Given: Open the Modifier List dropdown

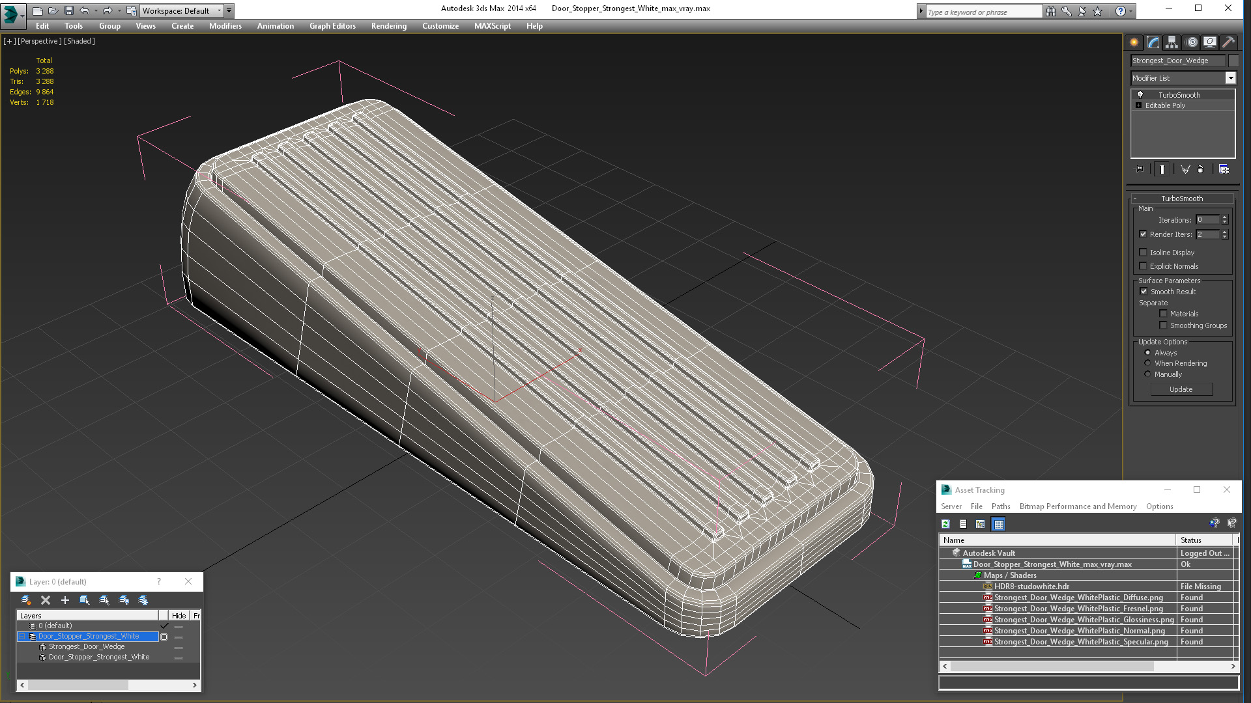Looking at the screenshot, I should coord(1230,78).
